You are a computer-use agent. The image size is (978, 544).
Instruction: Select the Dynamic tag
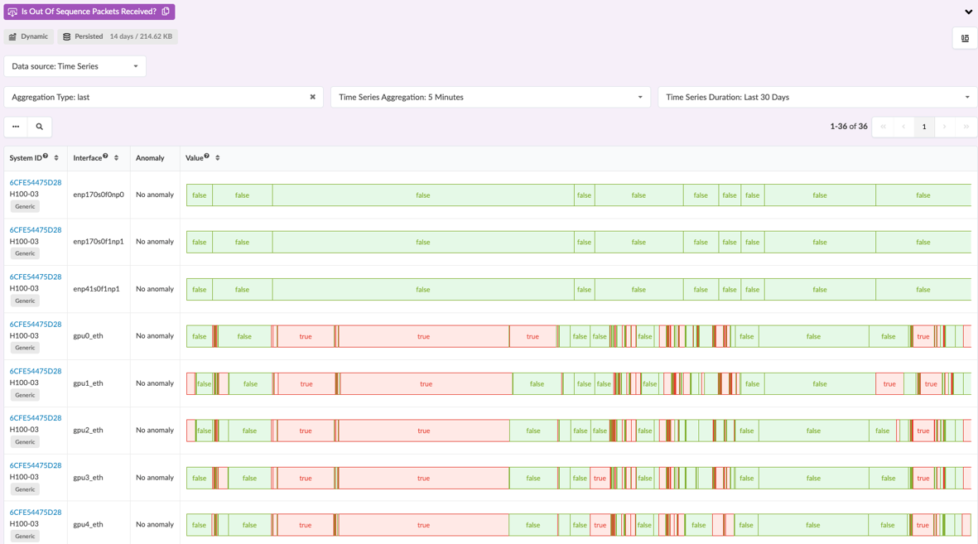point(29,36)
